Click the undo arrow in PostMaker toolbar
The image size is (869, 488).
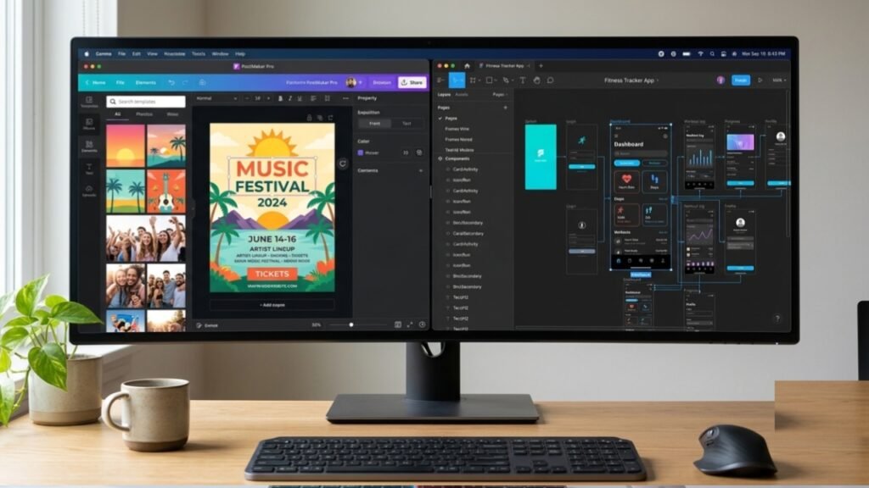171,82
